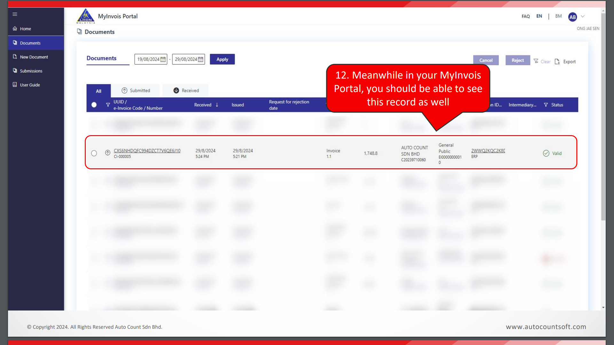Select the CI-000005 invoice radio button
Viewport: 614px width, 345px height.
coord(94,153)
